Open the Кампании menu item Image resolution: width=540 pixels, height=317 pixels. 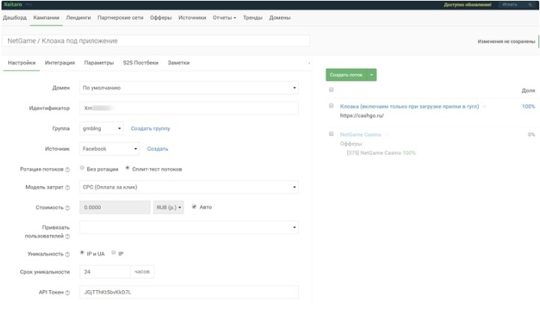46,18
